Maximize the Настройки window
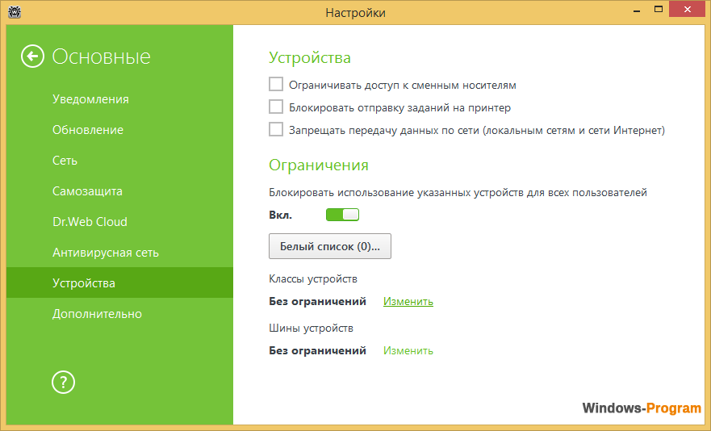 659,9
